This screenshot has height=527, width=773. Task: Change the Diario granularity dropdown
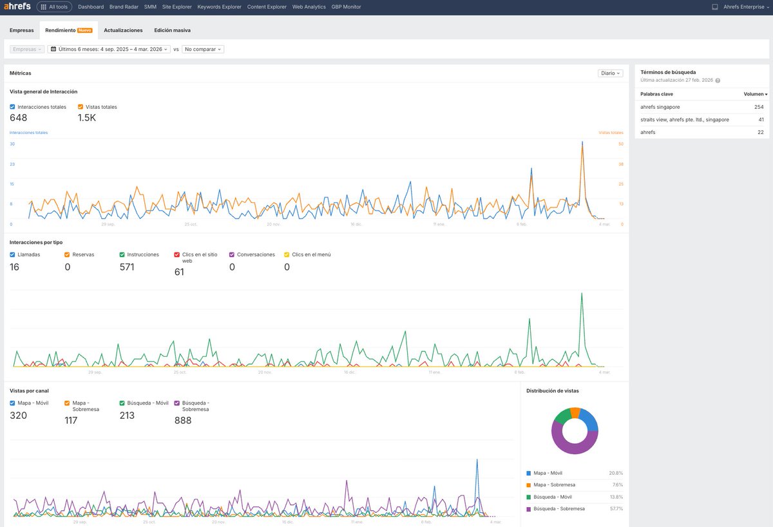611,73
